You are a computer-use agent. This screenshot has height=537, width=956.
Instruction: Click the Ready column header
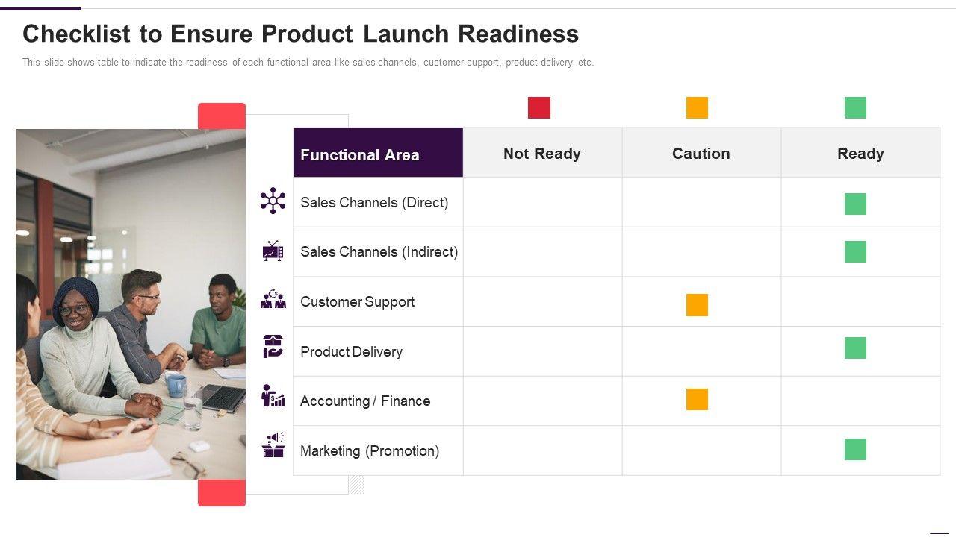pyautogui.click(x=860, y=153)
